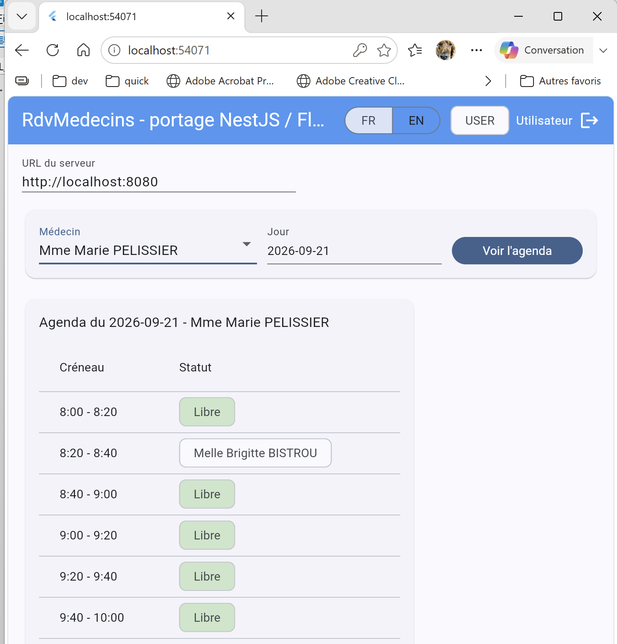Screen dimensions: 617x644
Task: Select the Libre slot at 9:40 - 10:00
Action: tap(207, 617)
